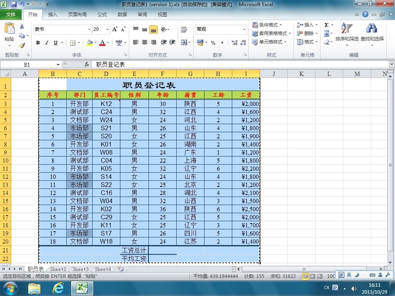Open the Fill tool in editing group
This screenshot has width=395, height=296.
click(x=326, y=34)
